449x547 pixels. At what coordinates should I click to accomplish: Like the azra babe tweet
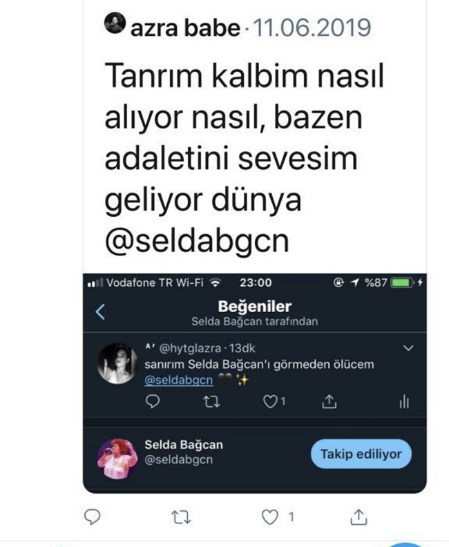point(270,517)
